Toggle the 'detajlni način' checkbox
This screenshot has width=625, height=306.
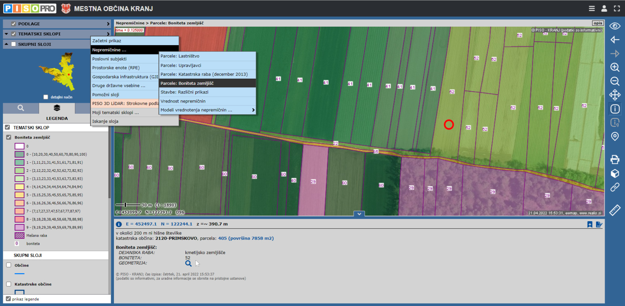coord(46,97)
